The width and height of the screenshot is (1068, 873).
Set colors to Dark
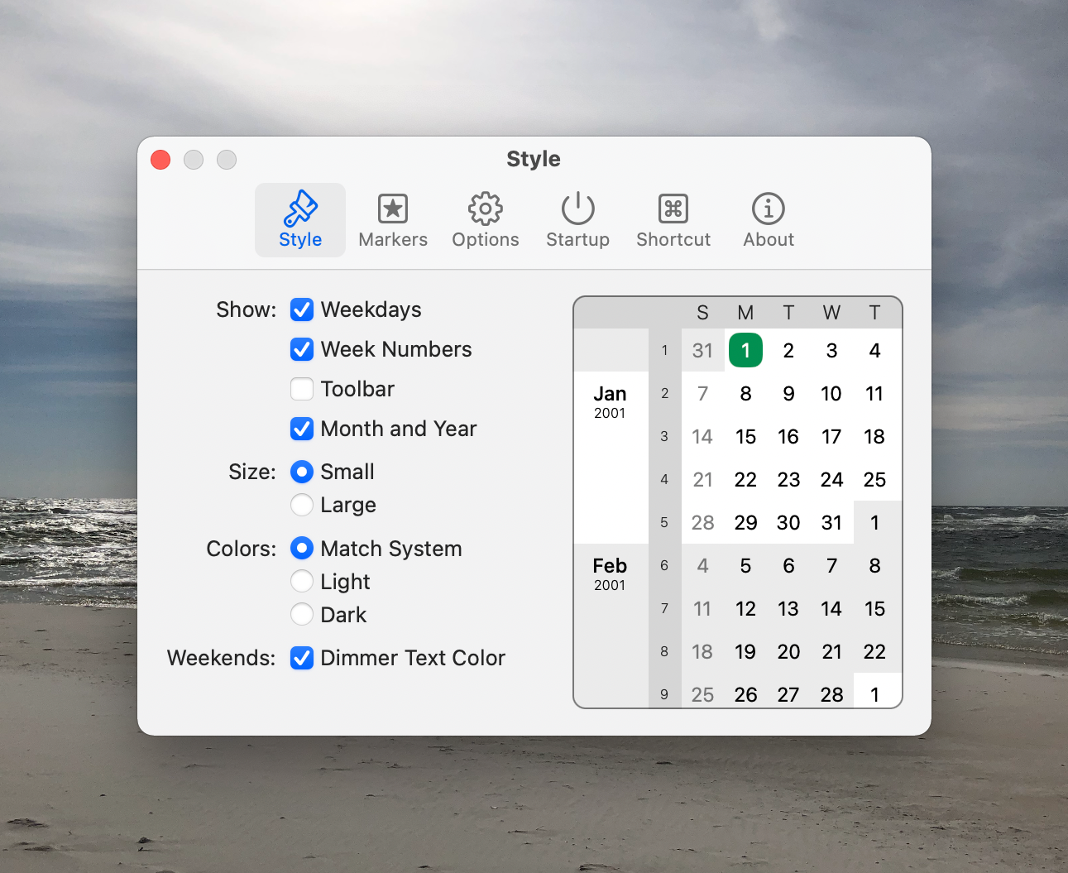click(x=302, y=615)
